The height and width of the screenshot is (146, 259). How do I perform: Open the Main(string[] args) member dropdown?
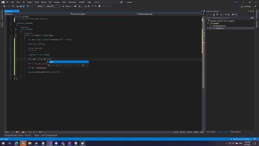[x=169, y=14]
